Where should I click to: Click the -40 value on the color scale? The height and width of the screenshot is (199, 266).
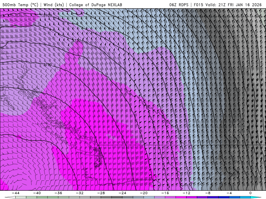(37, 193)
